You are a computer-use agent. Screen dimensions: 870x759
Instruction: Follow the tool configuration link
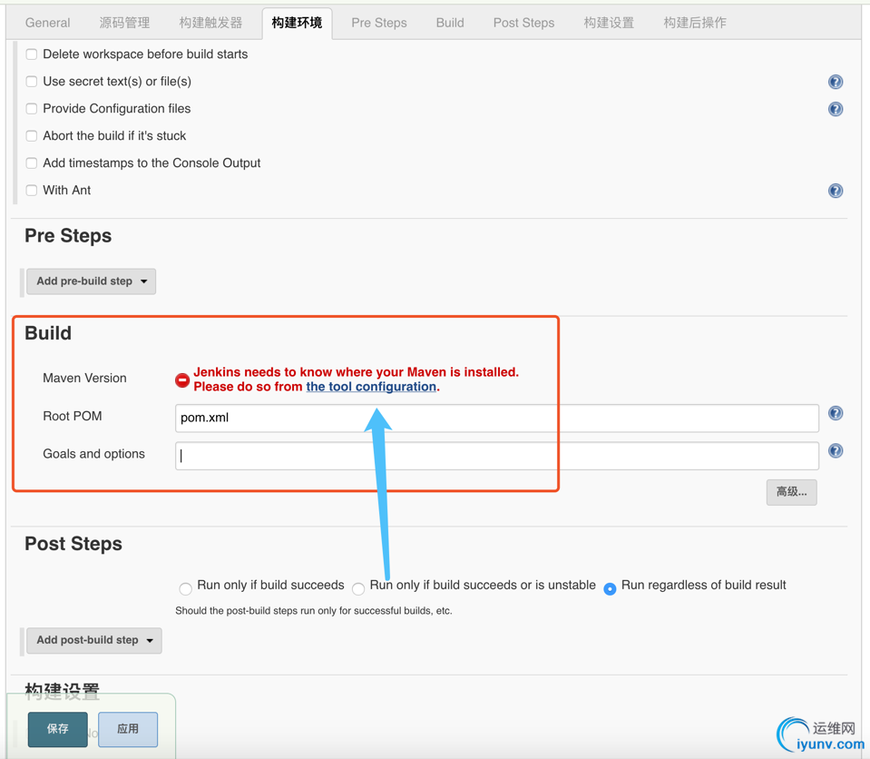[371, 387]
